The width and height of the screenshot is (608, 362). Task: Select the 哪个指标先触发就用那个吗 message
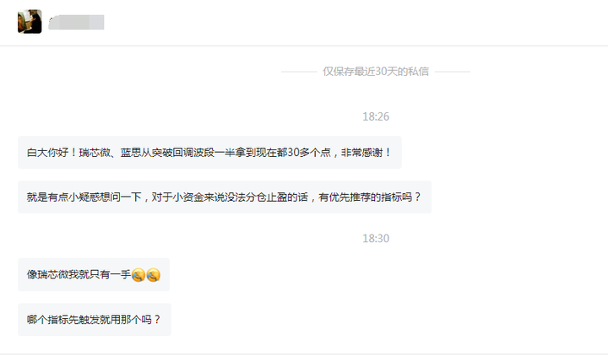95,319
